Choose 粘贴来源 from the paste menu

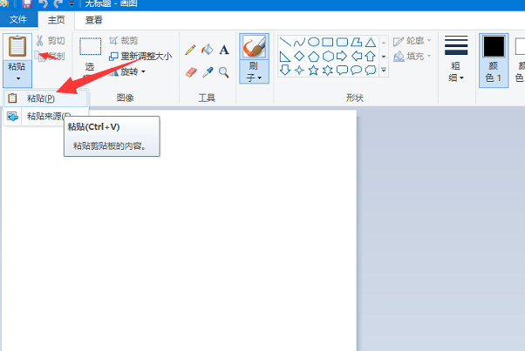pyautogui.click(x=45, y=117)
